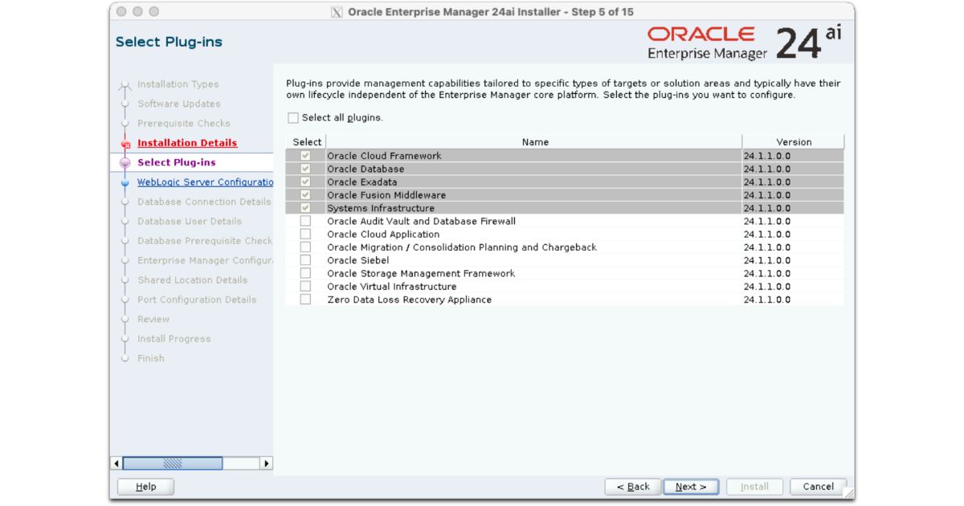Enable Oracle Siebel plug-in checkbox
The width and height of the screenshot is (964, 506).
coord(305,260)
